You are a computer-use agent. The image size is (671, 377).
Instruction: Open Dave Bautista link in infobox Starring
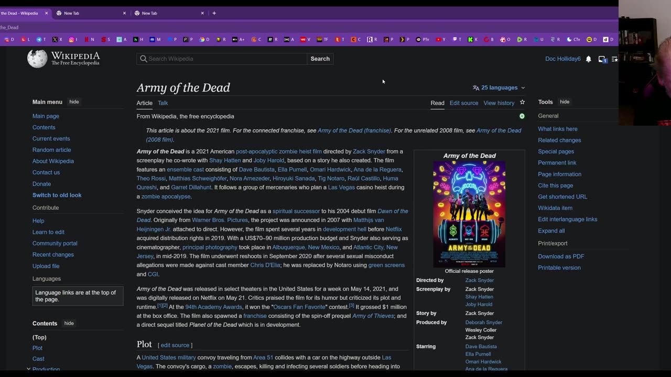pos(481,347)
